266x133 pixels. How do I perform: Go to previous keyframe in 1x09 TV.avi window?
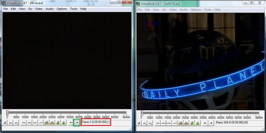(180, 123)
